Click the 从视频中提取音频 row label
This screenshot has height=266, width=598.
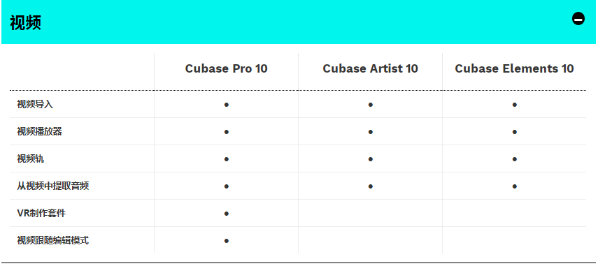(53, 186)
